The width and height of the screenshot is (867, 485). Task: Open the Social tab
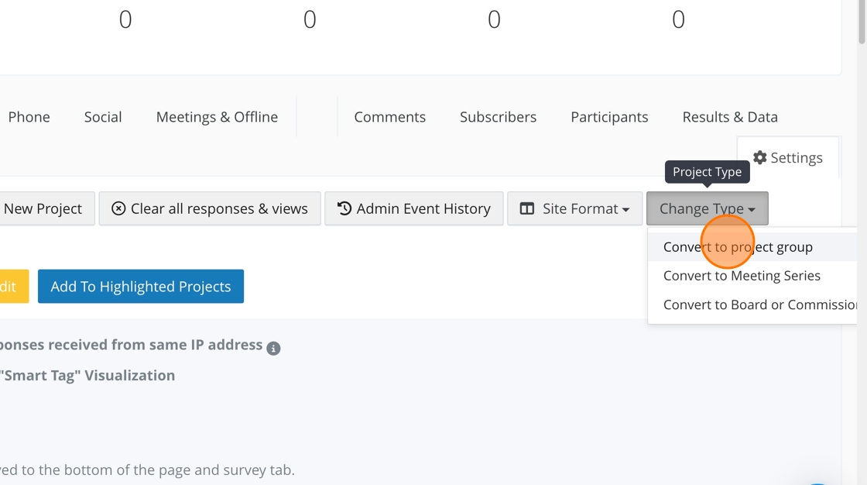coord(103,117)
